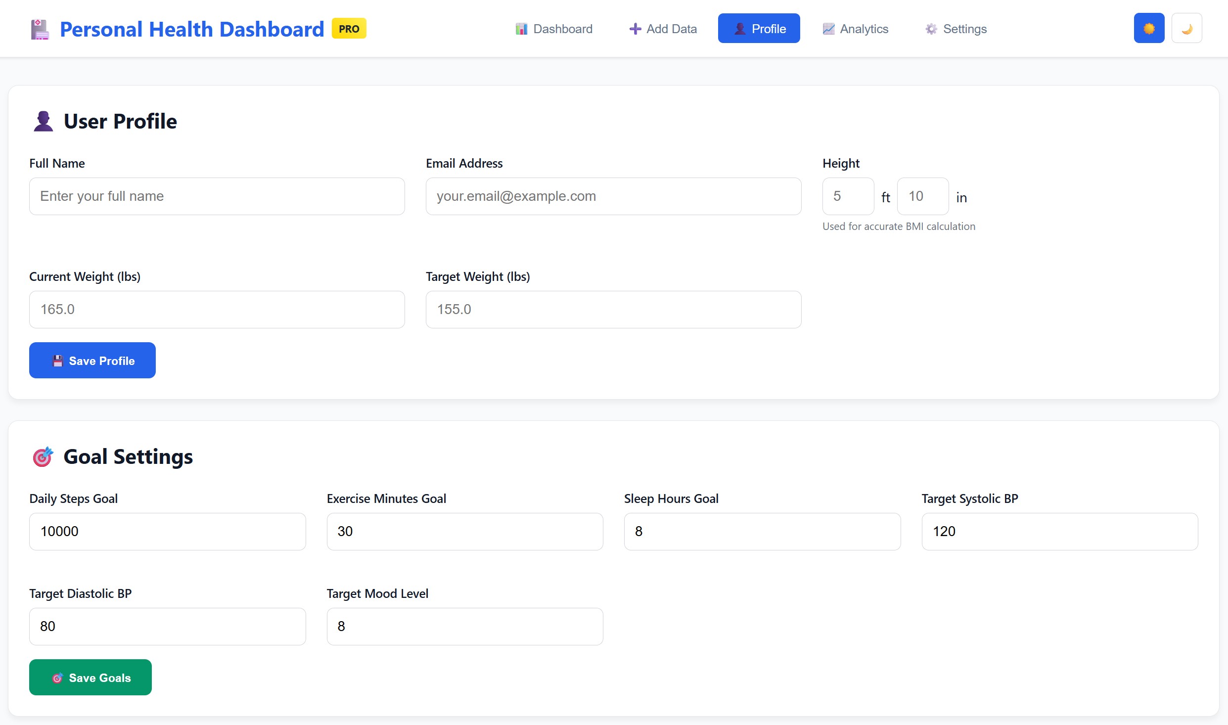Select the Analytics chart icon
The height and width of the screenshot is (725, 1228).
click(x=828, y=29)
